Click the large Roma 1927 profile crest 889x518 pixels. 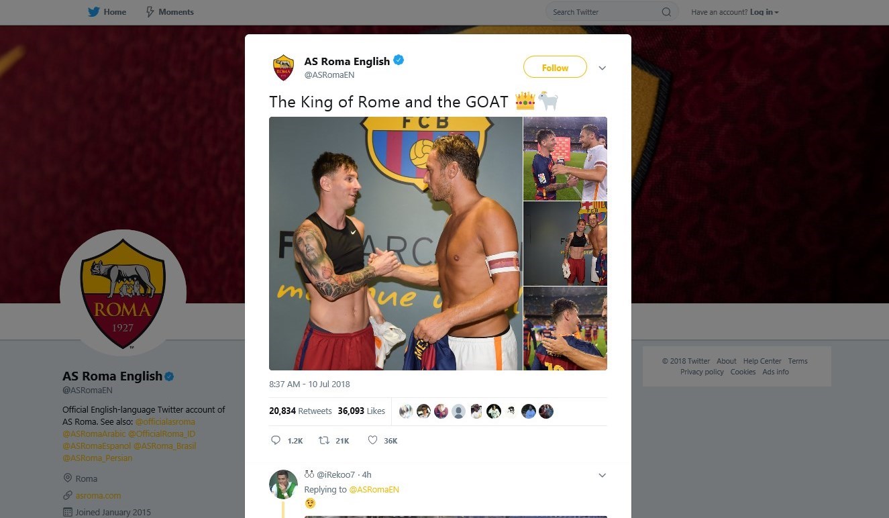pos(123,293)
